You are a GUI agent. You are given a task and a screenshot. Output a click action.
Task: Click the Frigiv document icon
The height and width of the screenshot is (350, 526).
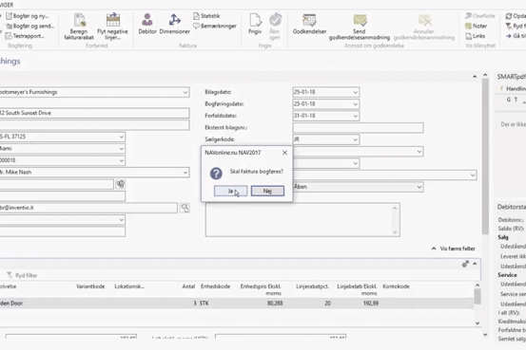click(255, 20)
